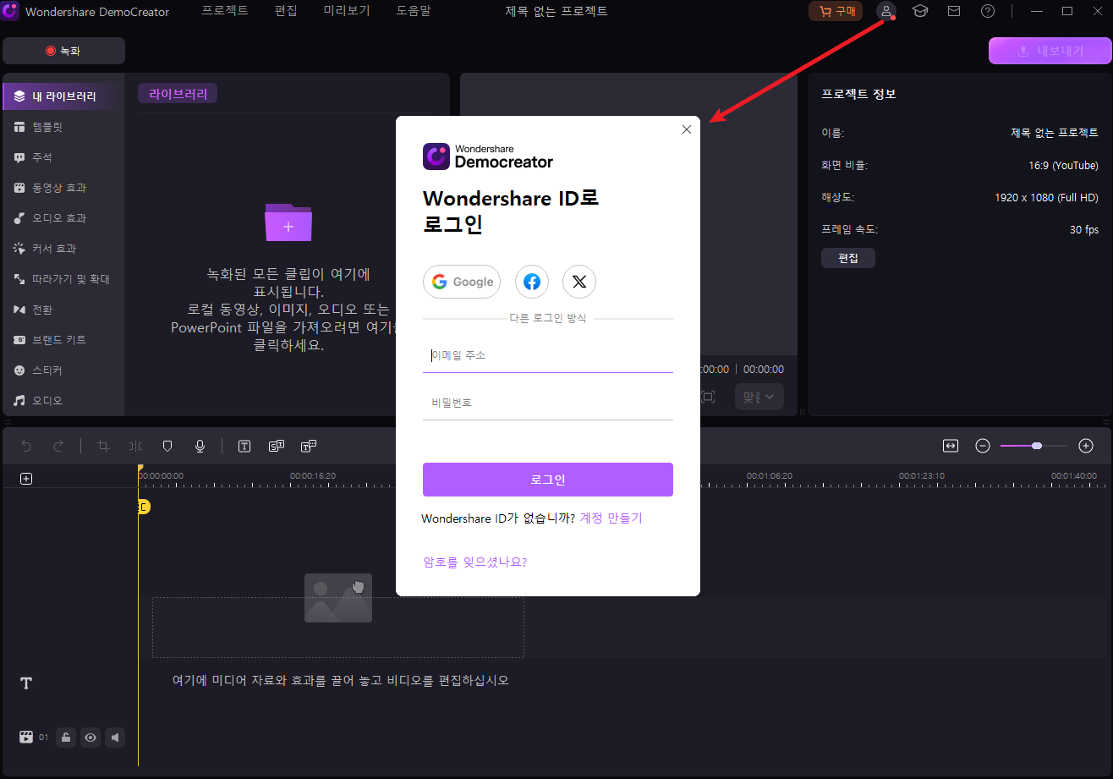1113x779 pixels.
Task: Open the 도움말 menu
Action: (x=413, y=11)
